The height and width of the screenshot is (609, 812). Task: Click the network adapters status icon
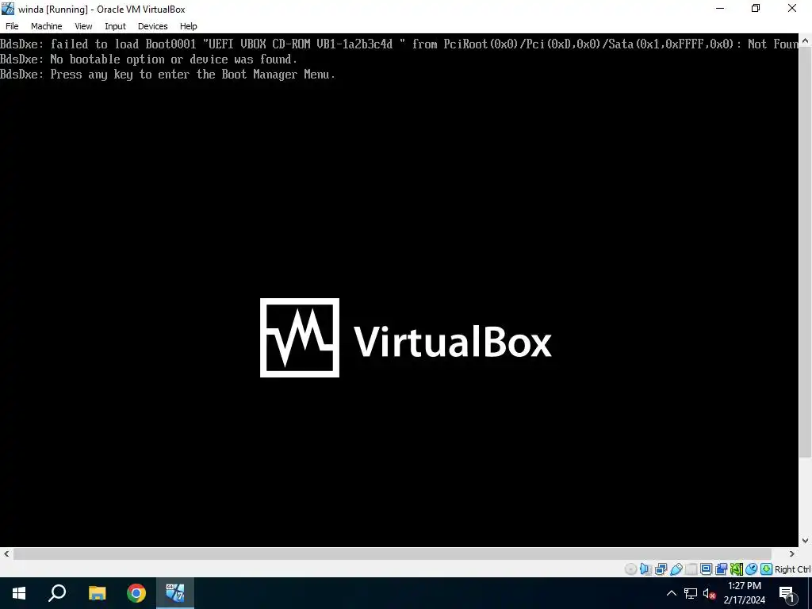point(661,569)
